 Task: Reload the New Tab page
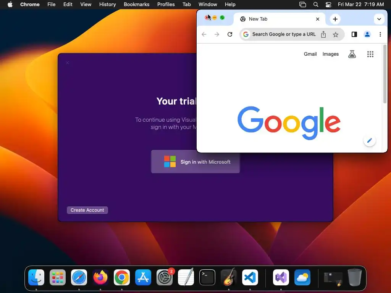pos(230,34)
